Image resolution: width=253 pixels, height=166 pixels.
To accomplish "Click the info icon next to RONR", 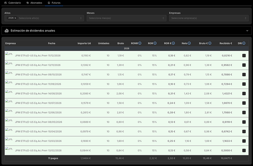I will click(x=140, y=43).
